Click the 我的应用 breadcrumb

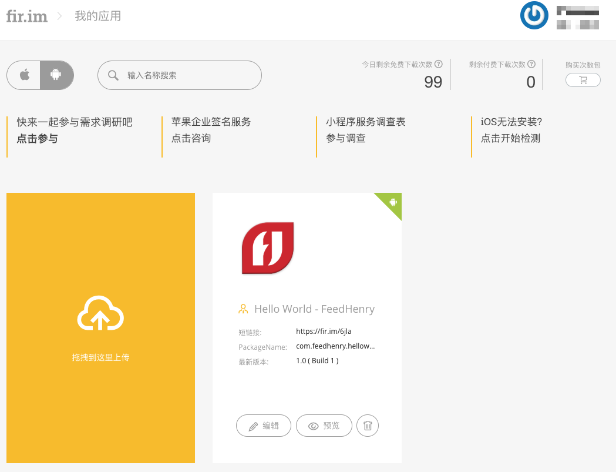click(x=97, y=16)
